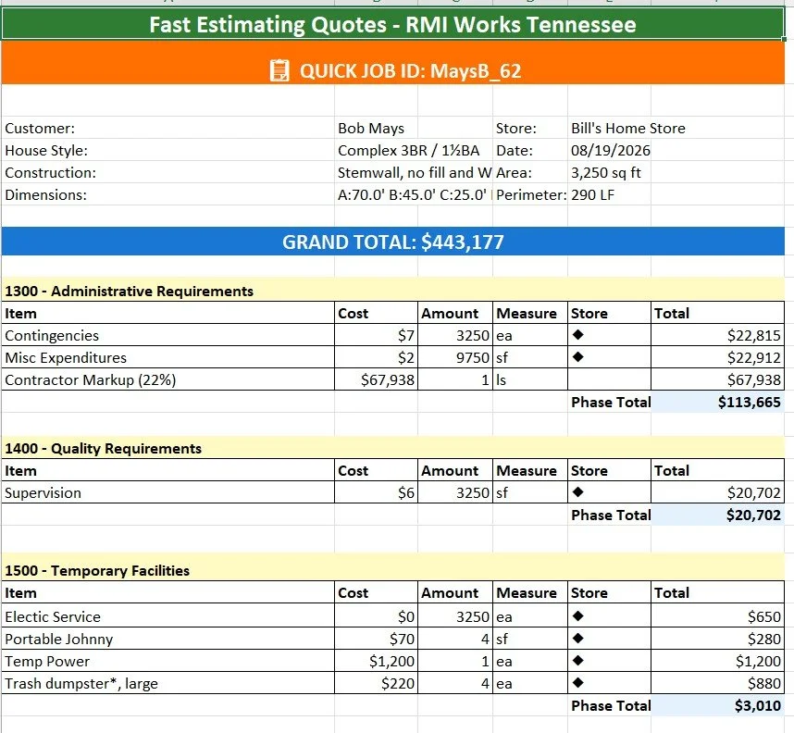
Task: Select the Temp Power item cell
Action: pyautogui.click(x=168, y=662)
